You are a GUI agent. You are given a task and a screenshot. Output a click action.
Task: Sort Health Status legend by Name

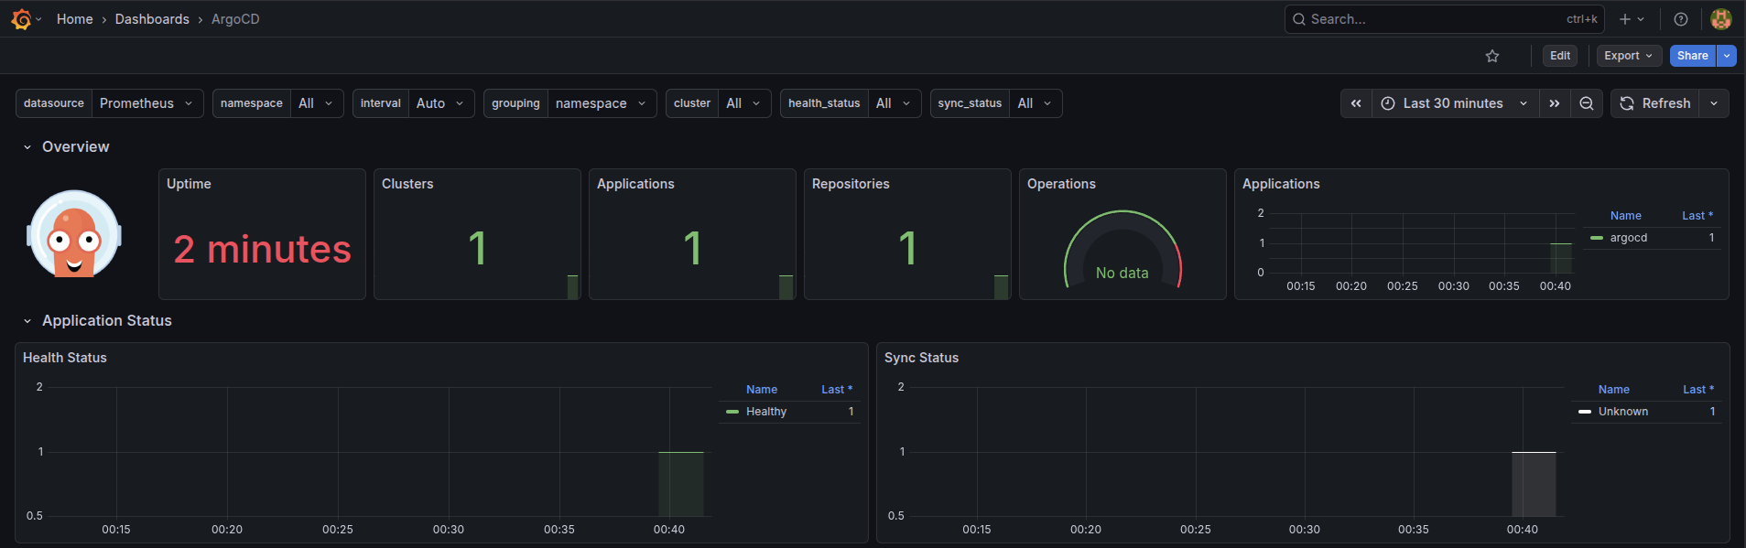click(762, 390)
